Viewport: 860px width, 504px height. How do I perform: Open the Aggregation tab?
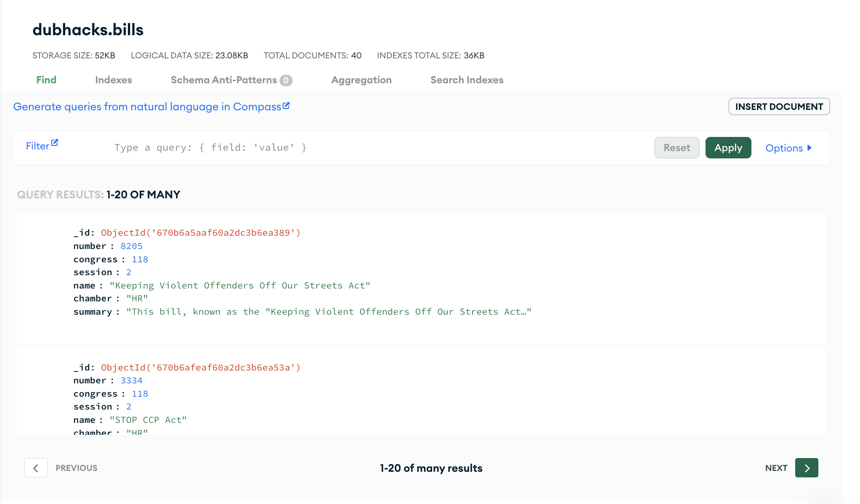click(x=361, y=80)
